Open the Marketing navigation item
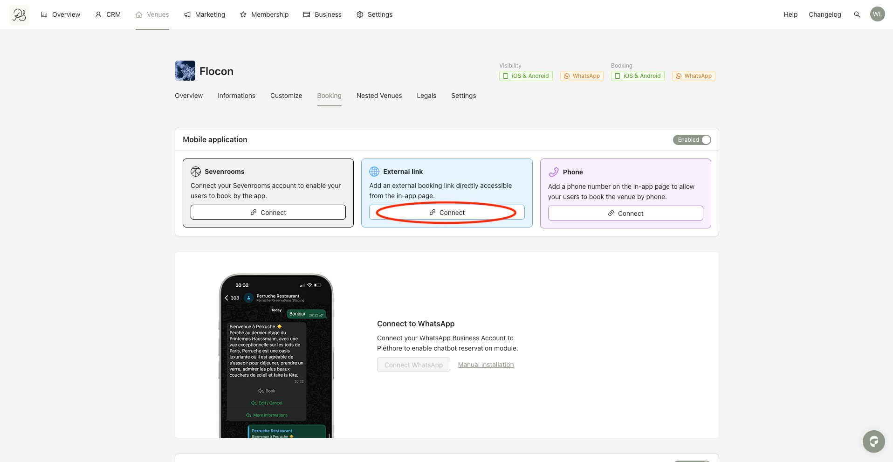 tap(205, 14)
